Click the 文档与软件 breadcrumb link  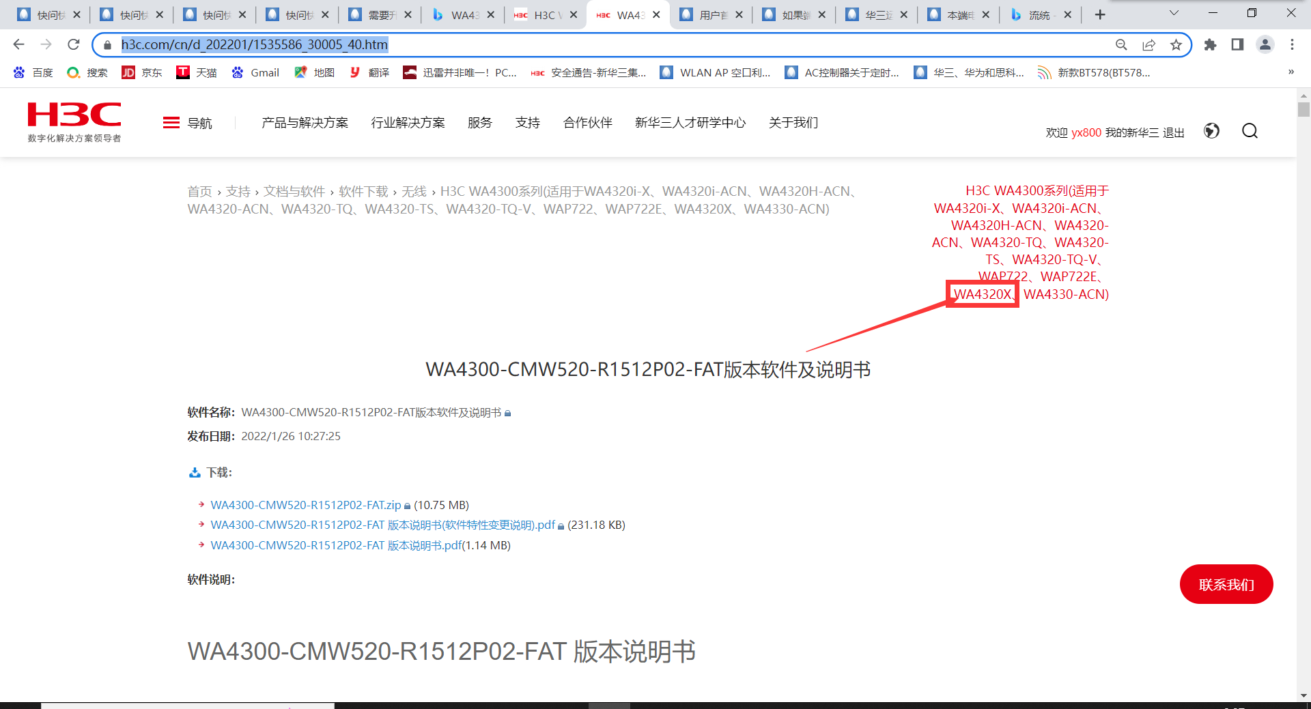pyautogui.click(x=294, y=192)
